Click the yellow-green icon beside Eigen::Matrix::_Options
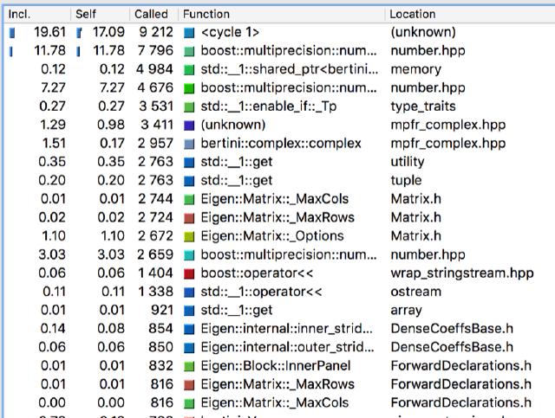This screenshot has width=555, height=418. pyautogui.click(x=189, y=237)
